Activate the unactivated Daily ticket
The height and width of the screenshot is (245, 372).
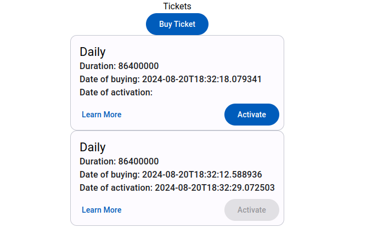(x=251, y=115)
